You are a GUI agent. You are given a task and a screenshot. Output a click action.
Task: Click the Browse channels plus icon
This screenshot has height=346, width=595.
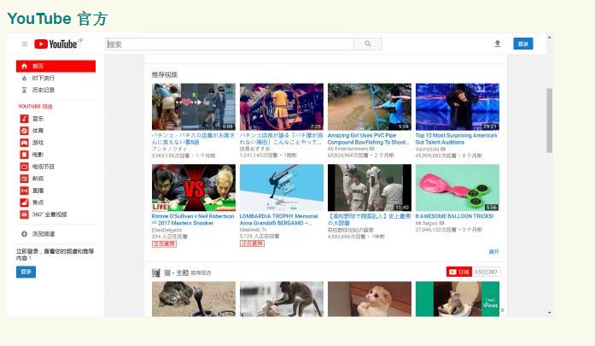24,234
